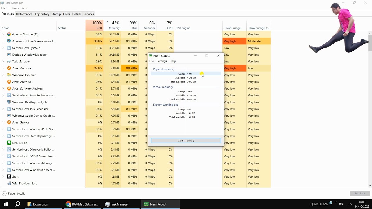The width and height of the screenshot is (372, 209).
Task: Switch to the Details tab
Action: [x=77, y=14]
